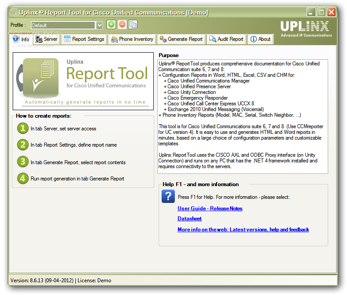Screen dimensions: 347x295
Task: Switch to the Info tab
Action: (x=21, y=39)
